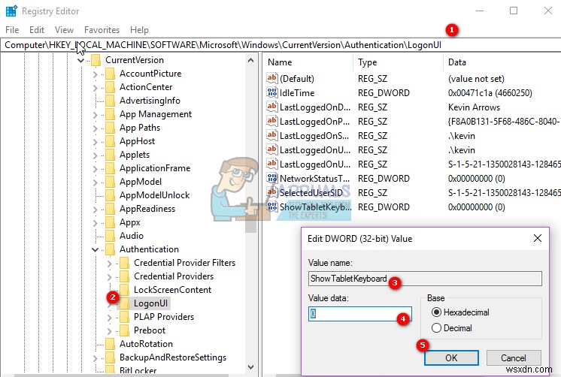
Task: Click the AccountPicture folder icon
Action: [110, 74]
